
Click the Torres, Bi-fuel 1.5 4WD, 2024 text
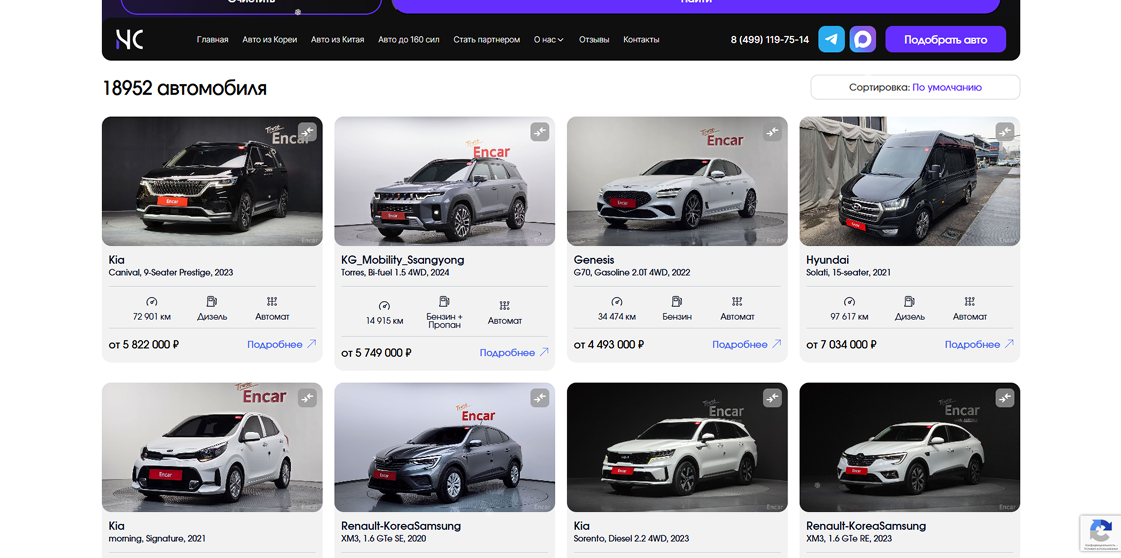coord(395,273)
